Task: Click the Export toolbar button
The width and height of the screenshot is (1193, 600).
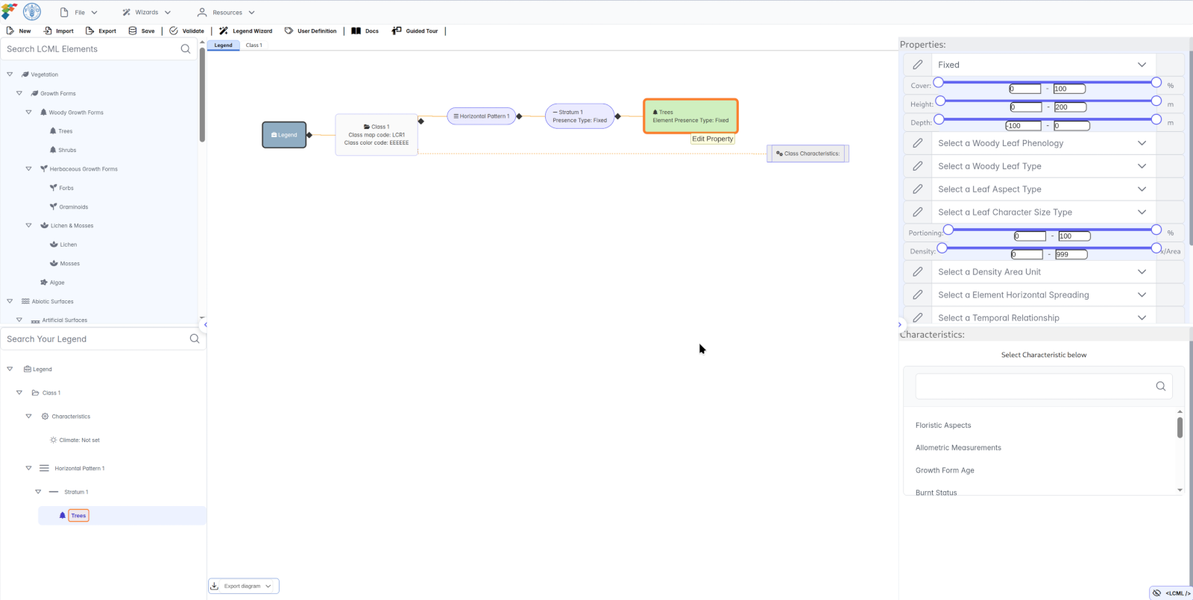Action: [101, 31]
